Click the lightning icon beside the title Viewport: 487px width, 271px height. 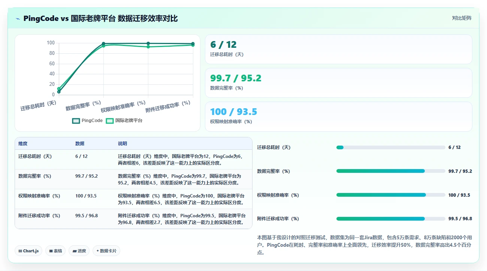tap(18, 19)
